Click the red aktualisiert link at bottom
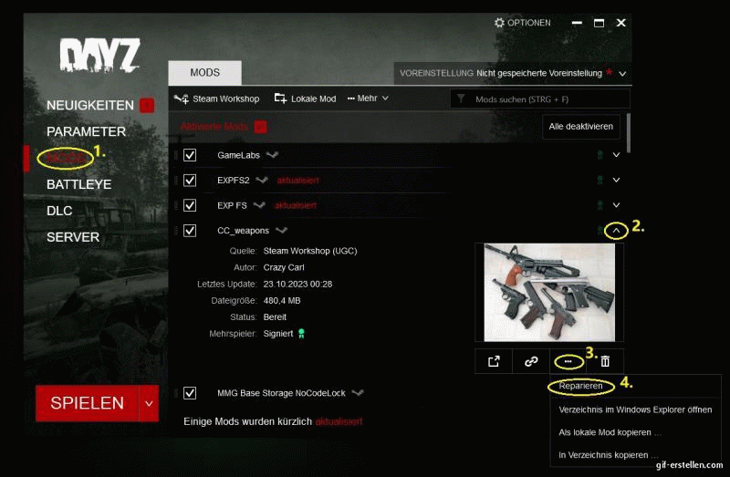 click(339, 421)
